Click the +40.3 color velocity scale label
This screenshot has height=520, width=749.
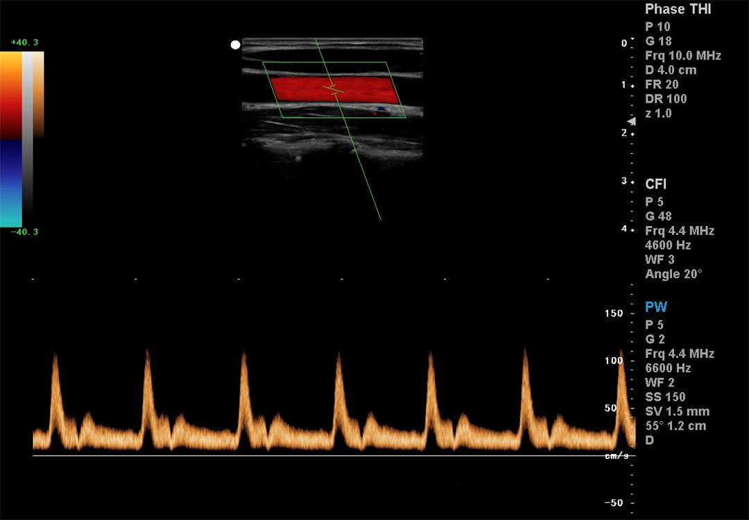point(24,43)
